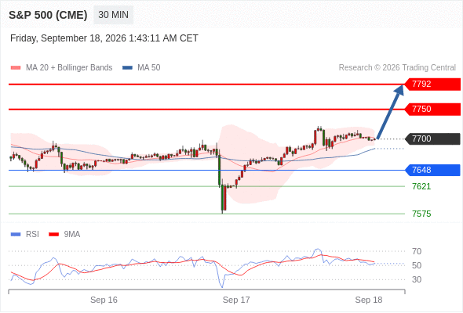
Task: Click the pink MA 20 Bollinger legend swatch
Action: pos(16,68)
